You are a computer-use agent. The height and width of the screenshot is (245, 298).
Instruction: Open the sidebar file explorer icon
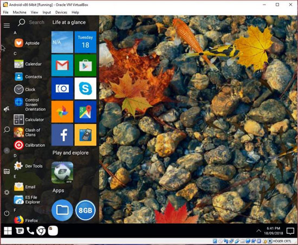(x=7, y=171)
